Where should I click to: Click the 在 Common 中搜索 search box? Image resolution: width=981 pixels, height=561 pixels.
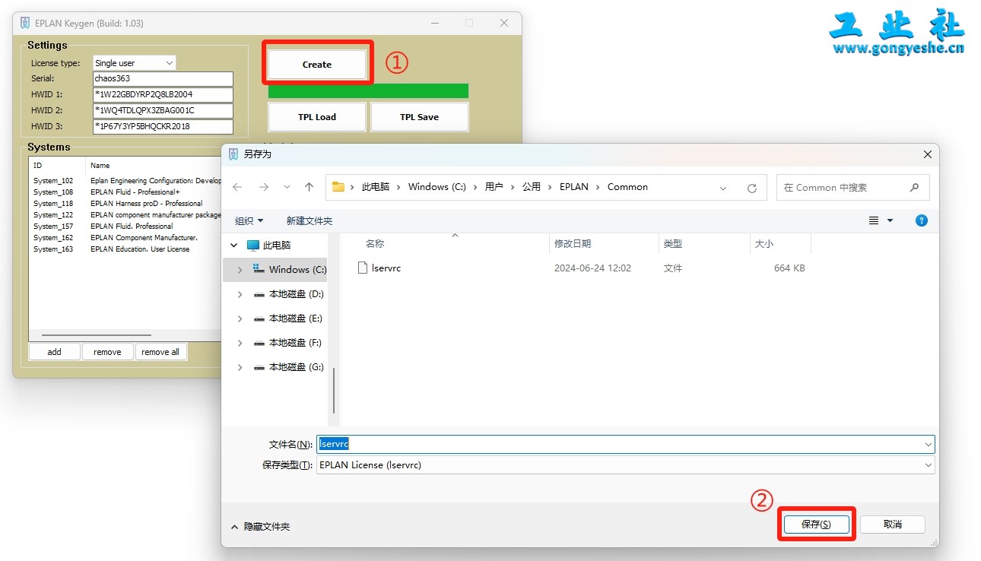pos(852,188)
